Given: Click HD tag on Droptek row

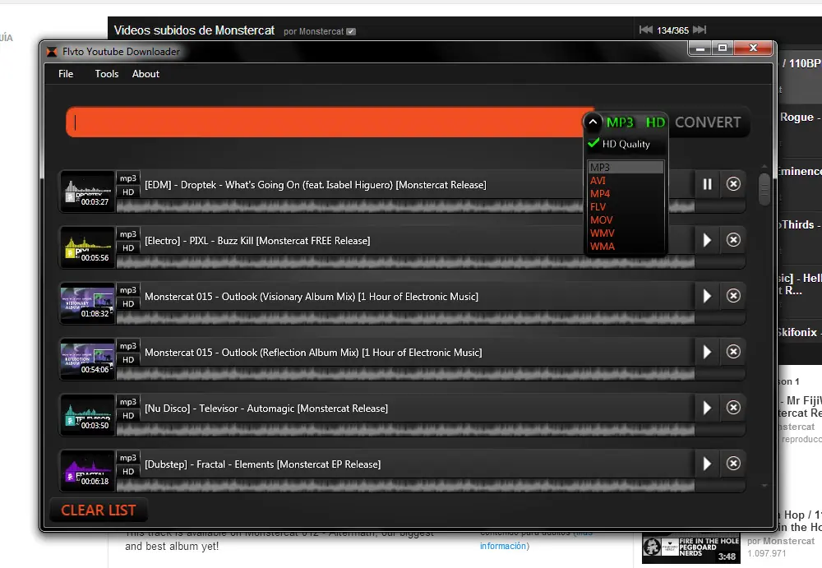Looking at the screenshot, I should (x=128, y=192).
